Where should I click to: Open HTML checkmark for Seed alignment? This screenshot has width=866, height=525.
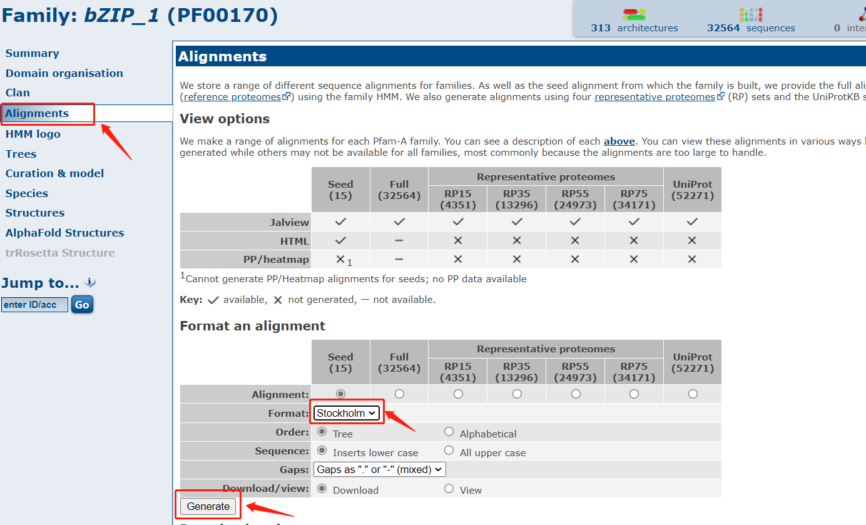[340, 240]
